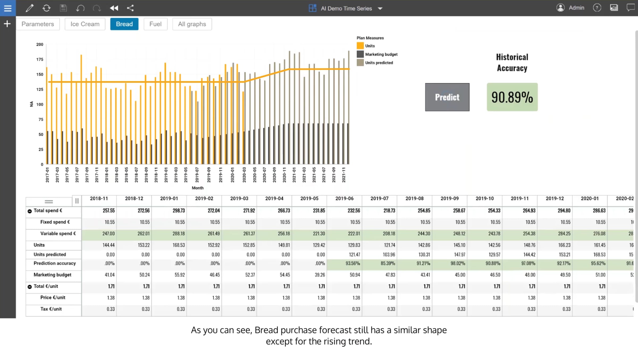Open the comments speech bubble icon
Screen dimensions: 638x359
click(x=631, y=7)
